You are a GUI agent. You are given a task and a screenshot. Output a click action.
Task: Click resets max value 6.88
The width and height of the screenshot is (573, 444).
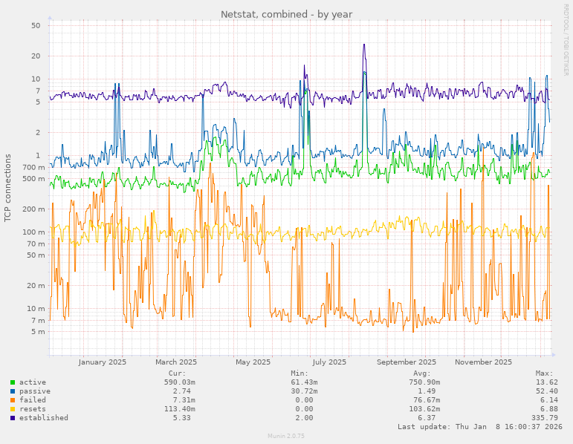pyautogui.click(x=549, y=409)
